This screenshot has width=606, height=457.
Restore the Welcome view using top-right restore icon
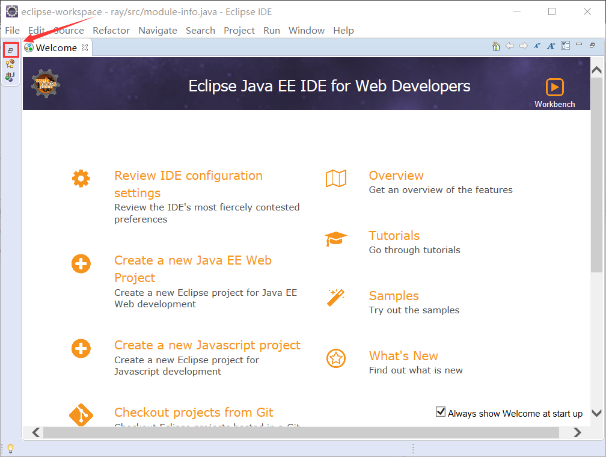592,45
